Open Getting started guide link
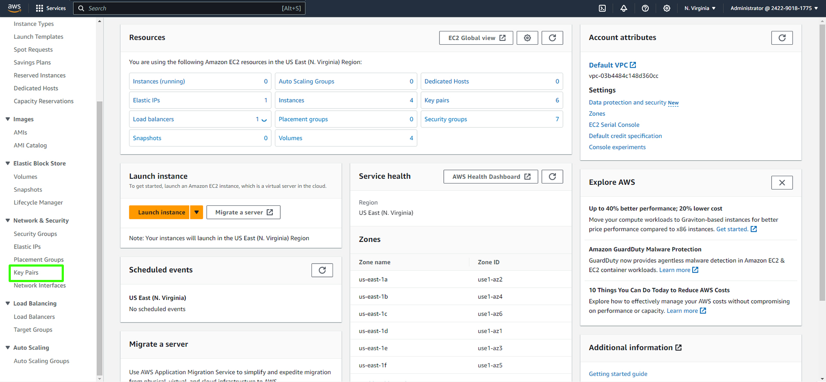826x382 pixels. [x=618, y=374]
